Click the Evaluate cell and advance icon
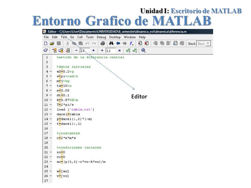Screen dimensions: 251x188 61,50
